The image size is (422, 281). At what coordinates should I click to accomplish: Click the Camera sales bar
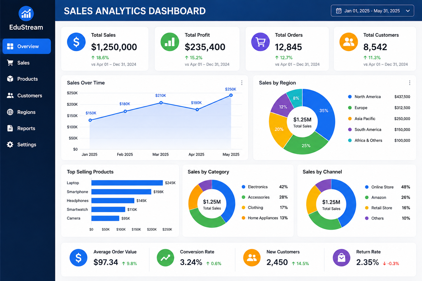pyautogui.click(x=105, y=218)
